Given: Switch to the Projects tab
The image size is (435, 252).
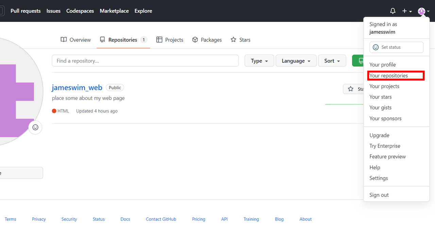Looking at the screenshot, I should tap(170, 40).
